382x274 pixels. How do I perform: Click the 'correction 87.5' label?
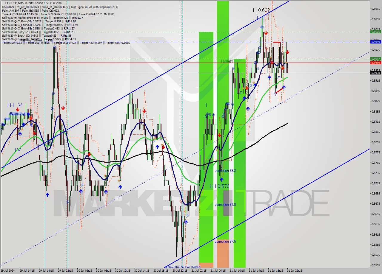tap(225, 242)
